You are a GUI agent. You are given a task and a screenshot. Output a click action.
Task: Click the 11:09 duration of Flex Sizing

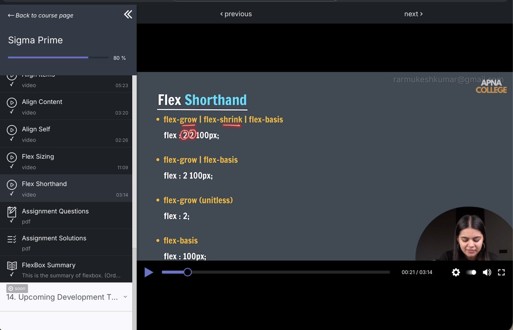click(x=123, y=168)
